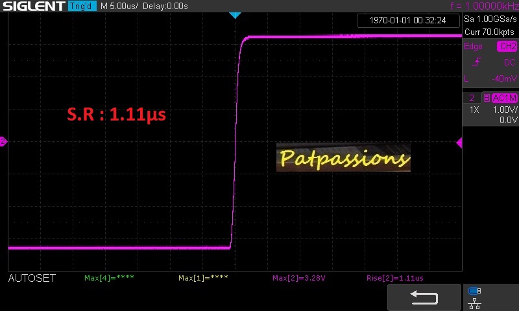
Task: Click the SIGLENT logo
Action: point(34,6)
